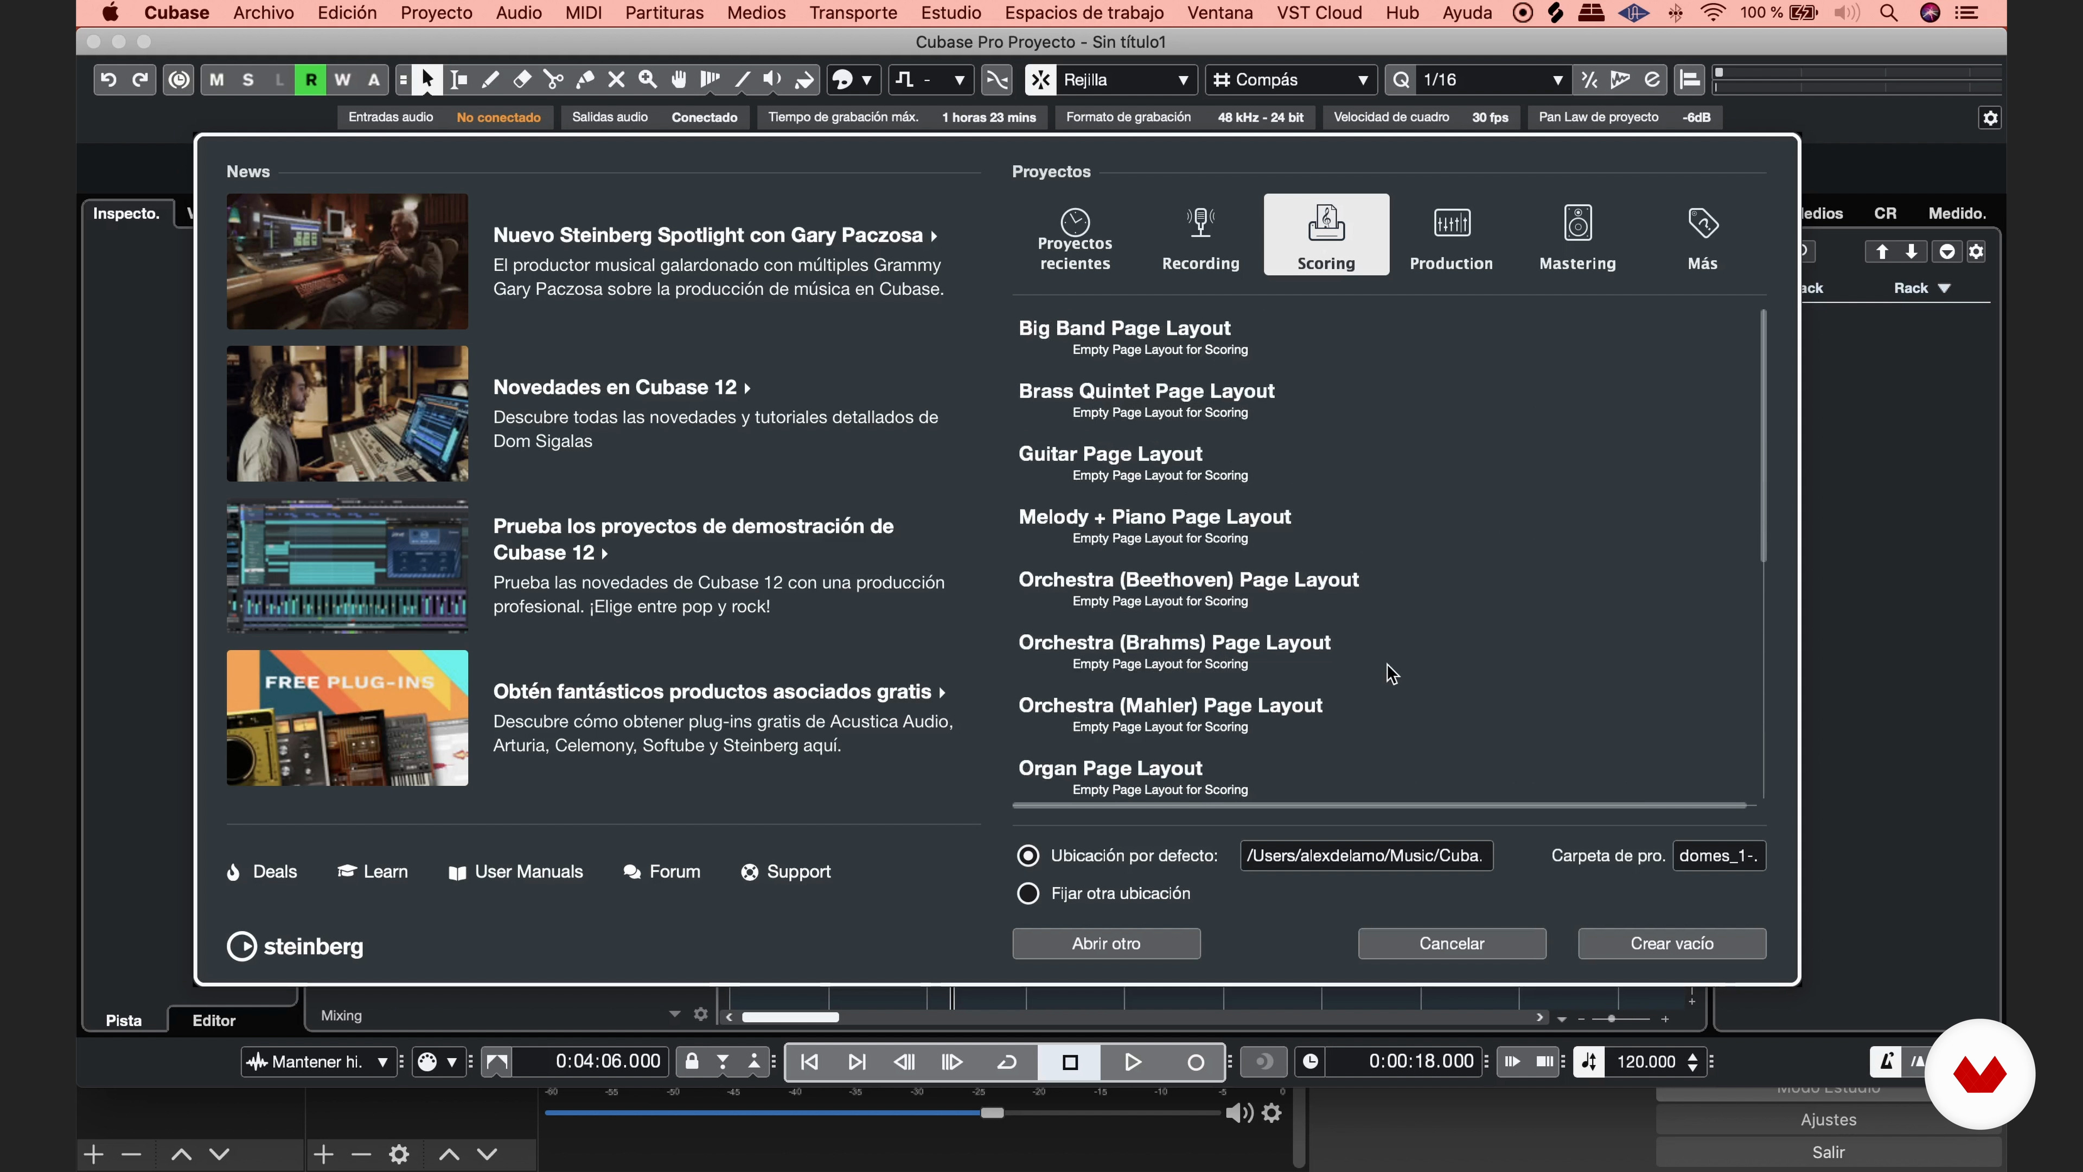
Task: Click the Redo arrow in the toolbar
Action: tap(140, 79)
